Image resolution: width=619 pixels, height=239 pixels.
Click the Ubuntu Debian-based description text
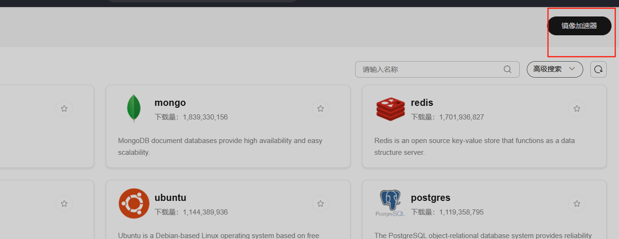click(219, 235)
